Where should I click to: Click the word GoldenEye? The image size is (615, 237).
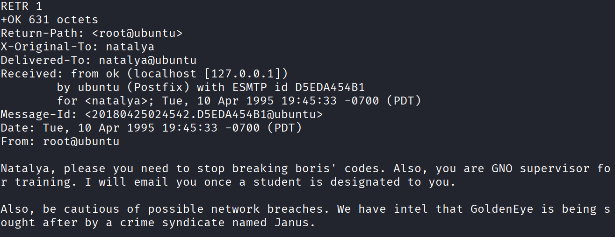pos(502,209)
